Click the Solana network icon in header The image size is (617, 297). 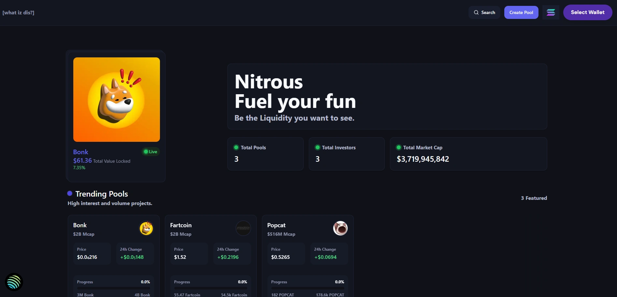pos(551,12)
